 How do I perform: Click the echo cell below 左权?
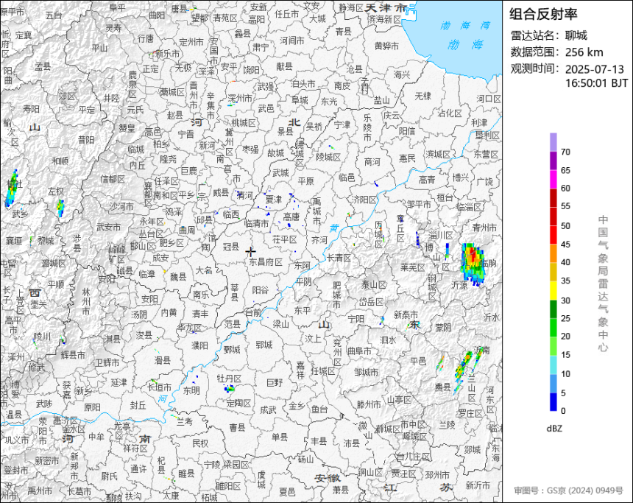click(60, 208)
